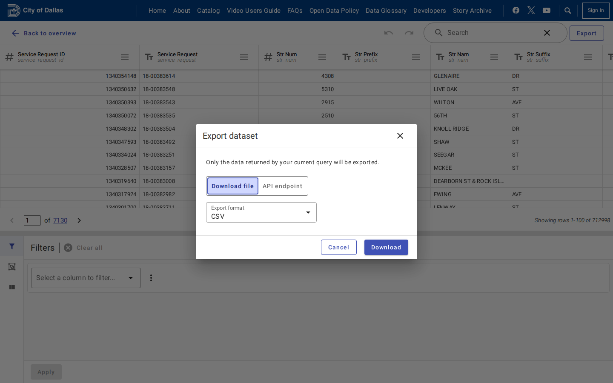The image size is (613, 383).
Task: Open the Data Glossary menu item
Action: tap(386, 11)
